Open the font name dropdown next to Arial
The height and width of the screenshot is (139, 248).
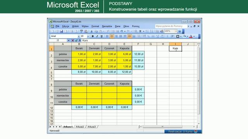(x=79, y=36)
